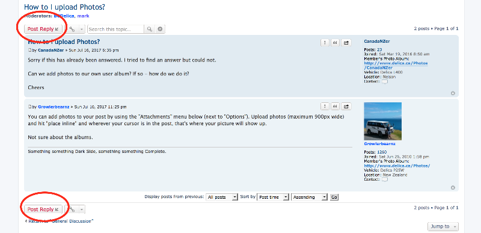This screenshot has width=481, height=233.
Task: Quote Growlerbearnz's reply using quote icon
Action: (x=335, y=107)
